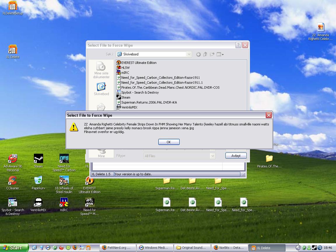Click the CCleaner desktop icon
The width and height of the screenshot is (336, 252).
[x=13, y=183]
